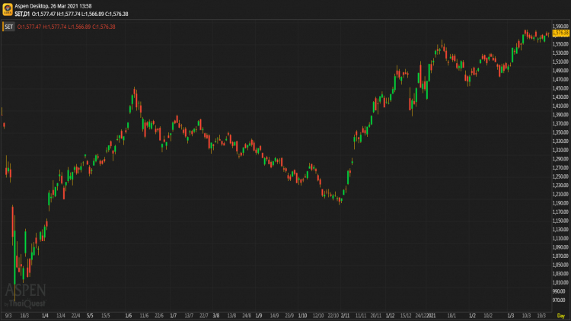Viewport: 571px width, 321px height.
Task: Click the 1/3 date marker on the time axis
Action: 512,315
